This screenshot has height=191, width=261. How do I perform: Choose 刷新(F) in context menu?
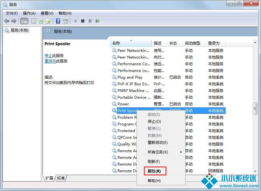(x=161, y=161)
